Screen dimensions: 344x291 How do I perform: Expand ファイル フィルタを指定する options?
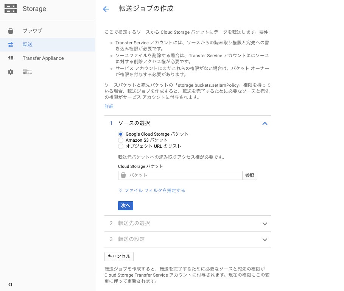(x=155, y=191)
